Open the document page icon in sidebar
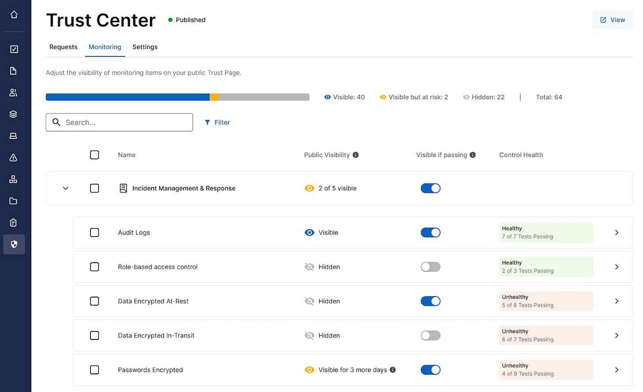The height and width of the screenshot is (392, 643). point(14,71)
